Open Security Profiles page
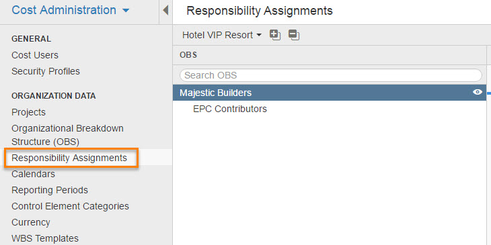 pos(46,72)
